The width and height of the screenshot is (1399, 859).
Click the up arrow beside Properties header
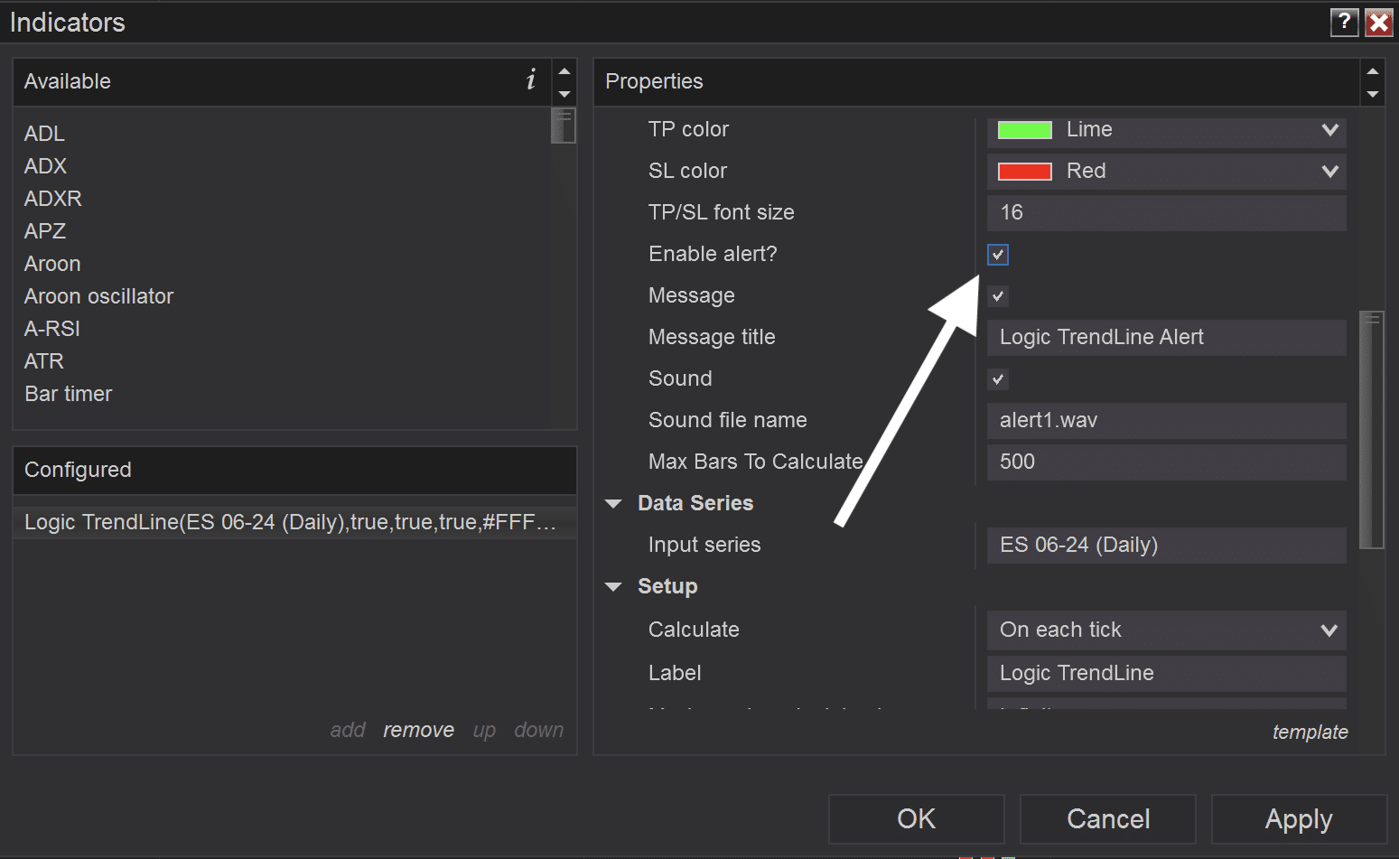(x=1373, y=71)
